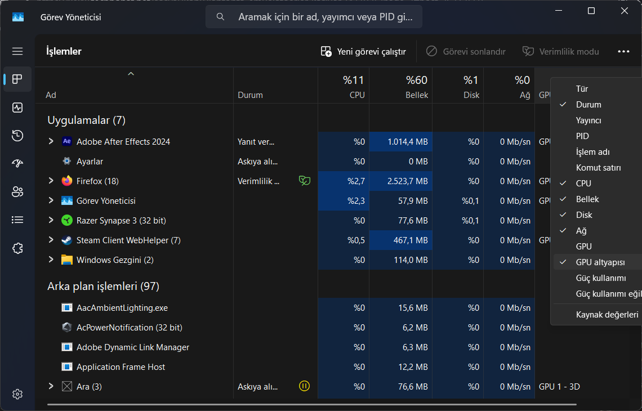The image size is (642, 411).
Task: Sort by the Disk column header
Action: (x=458, y=86)
